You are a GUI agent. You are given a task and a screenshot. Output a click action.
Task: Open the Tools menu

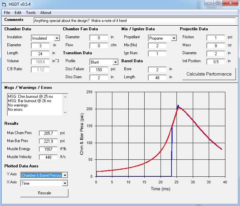coord(31,13)
